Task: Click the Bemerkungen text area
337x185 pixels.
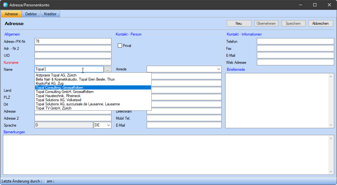Action: 168,155
